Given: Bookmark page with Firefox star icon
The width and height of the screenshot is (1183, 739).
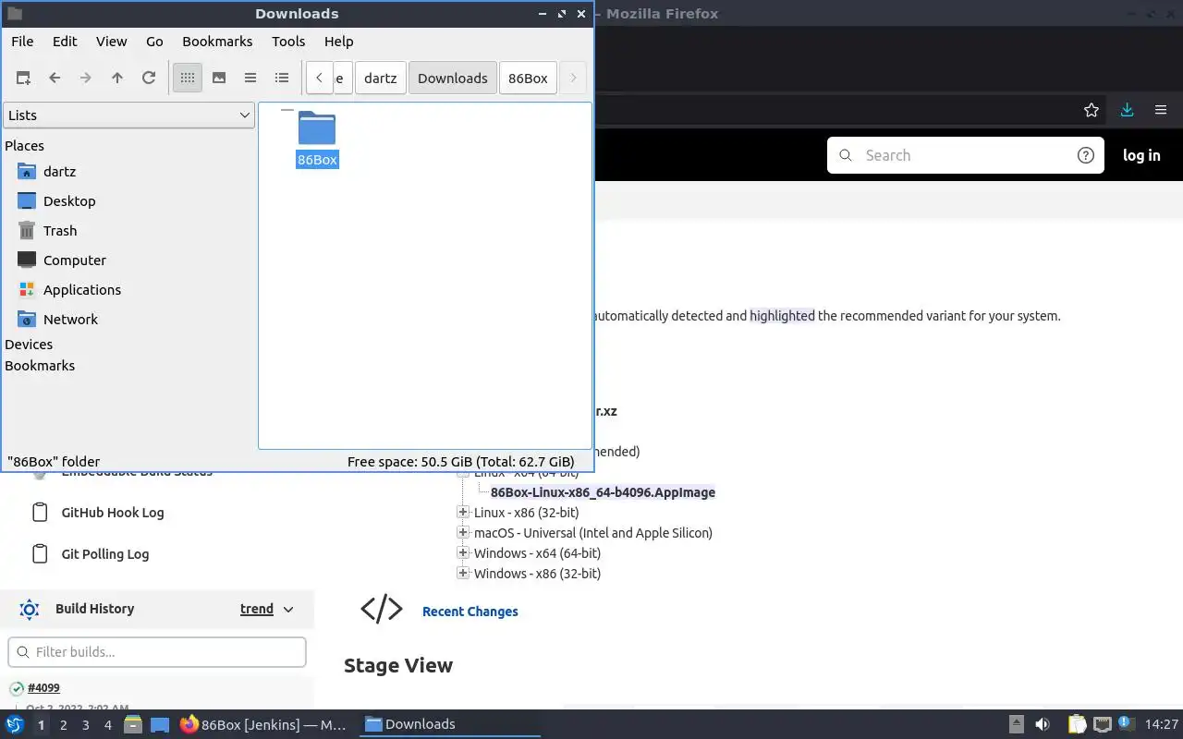Looking at the screenshot, I should coord(1092,110).
